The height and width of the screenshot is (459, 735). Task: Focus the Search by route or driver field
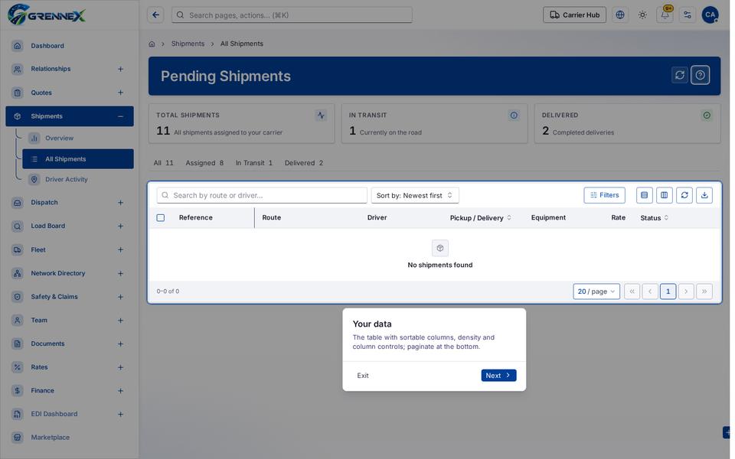[x=262, y=195]
